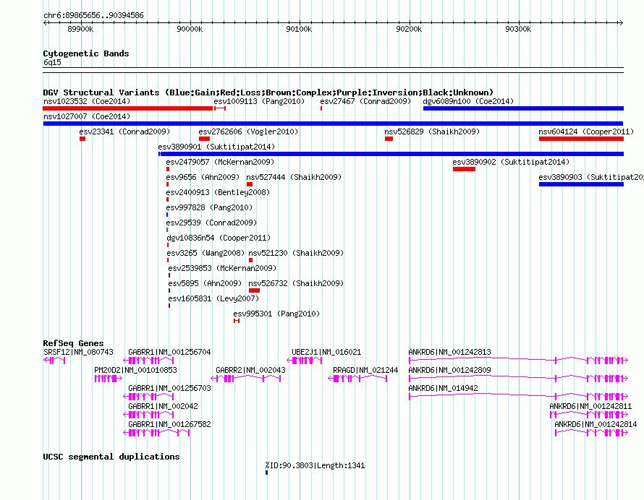Select RRAGD|NM_021244 gene label
Viewport: 644px width, 500px height.
point(365,370)
